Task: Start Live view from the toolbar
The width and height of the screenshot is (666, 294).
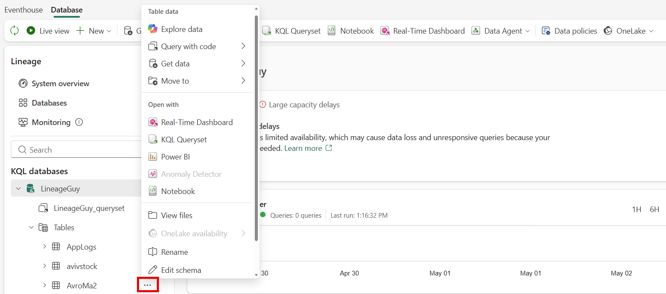Action: click(x=48, y=31)
